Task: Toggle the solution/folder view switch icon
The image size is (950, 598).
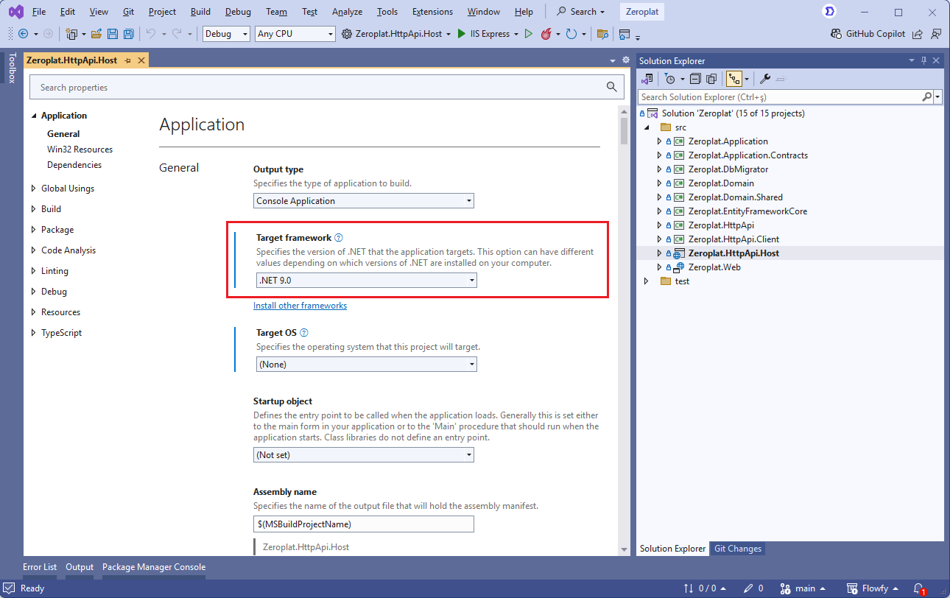Action: click(647, 79)
